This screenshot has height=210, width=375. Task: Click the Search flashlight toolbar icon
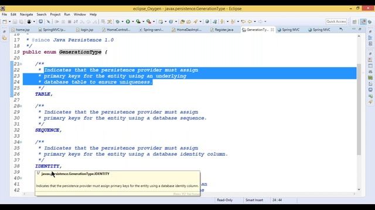click(196, 22)
